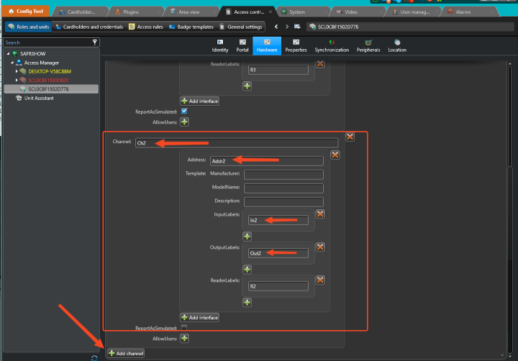Image resolution: width=518 pixels, height=361 pixels.
Task: Edit the Out2 output label field
Action: click(x=278, y=253)
